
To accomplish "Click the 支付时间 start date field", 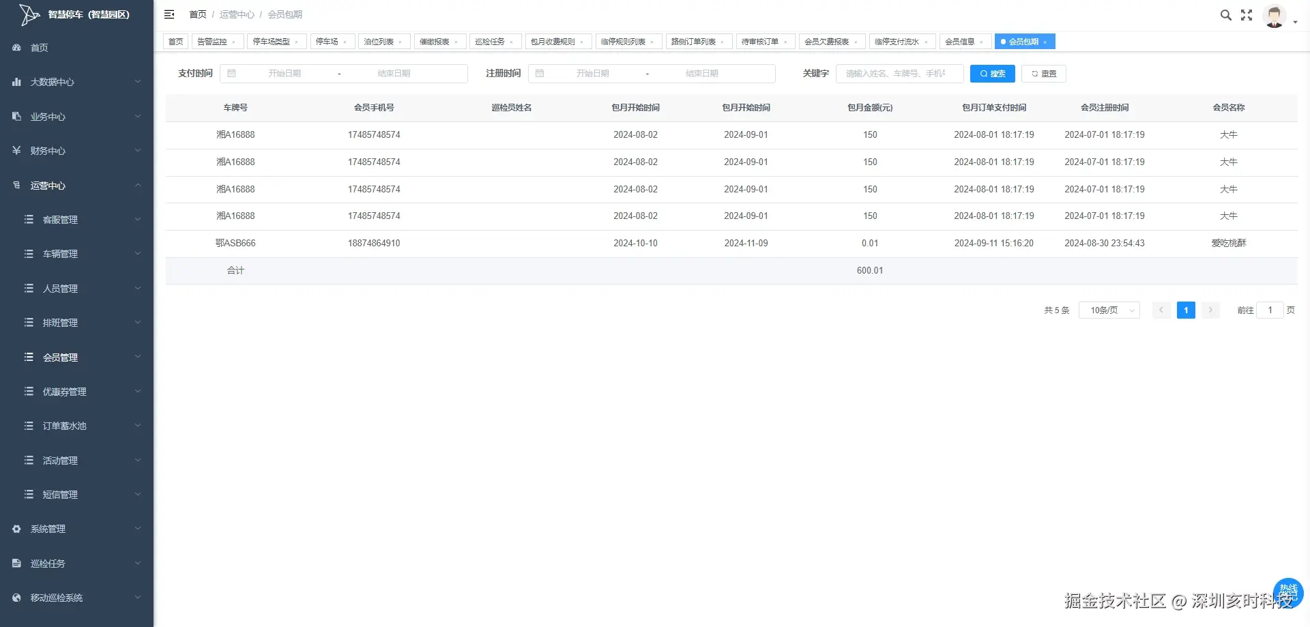I will [285, 74].
